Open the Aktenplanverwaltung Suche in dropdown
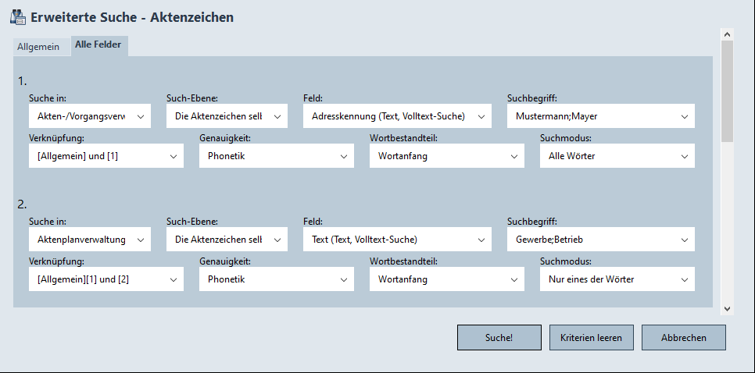Image resolution: width=755 pixels, height=373 pixels. click(89, 240)
